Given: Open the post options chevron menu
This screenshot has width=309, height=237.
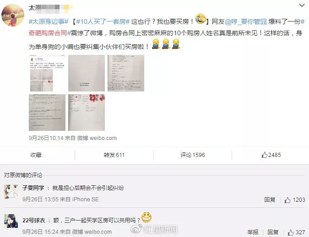Looking at the screenshot, I should [302, 5].
